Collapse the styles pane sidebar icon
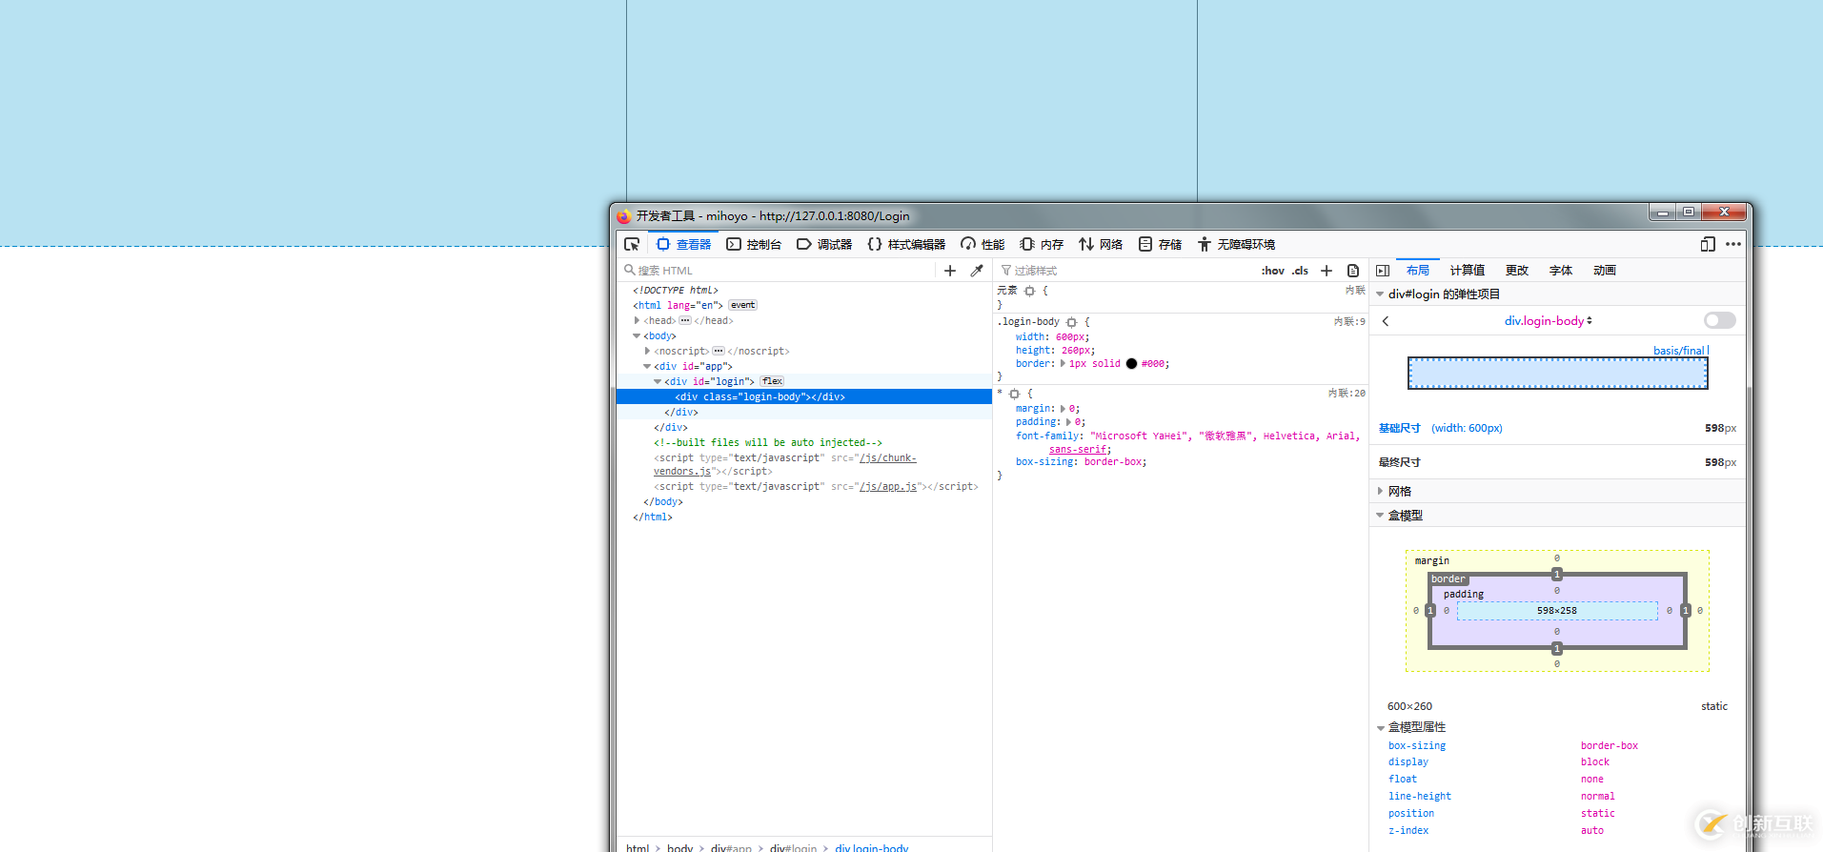1823x852 pixels. pos(1383,271)
